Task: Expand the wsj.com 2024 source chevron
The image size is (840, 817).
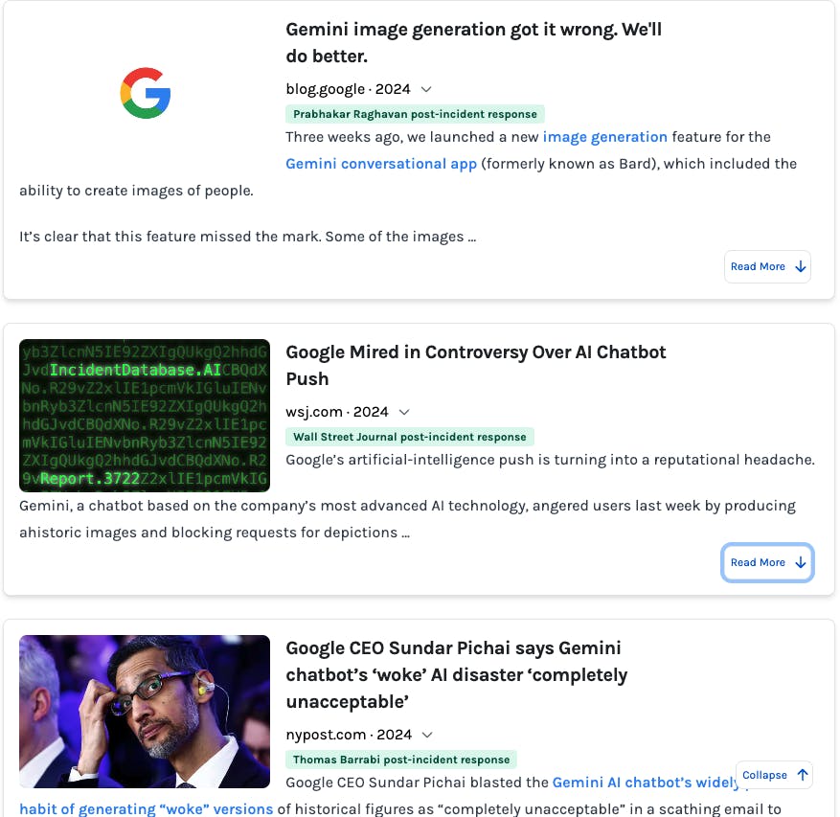Action: coord(404,412)
